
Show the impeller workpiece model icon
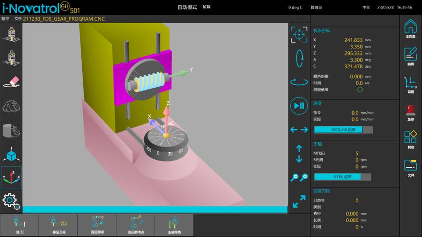[11, 106]
